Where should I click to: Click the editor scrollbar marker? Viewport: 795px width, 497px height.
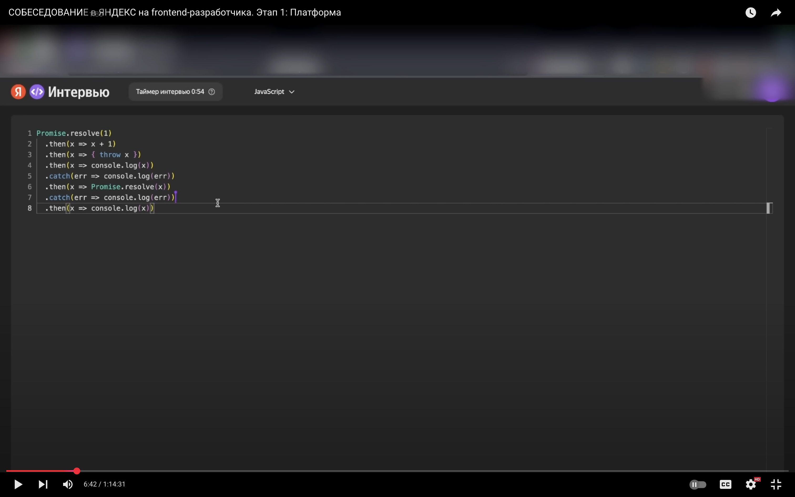click(x=769, y=208)
